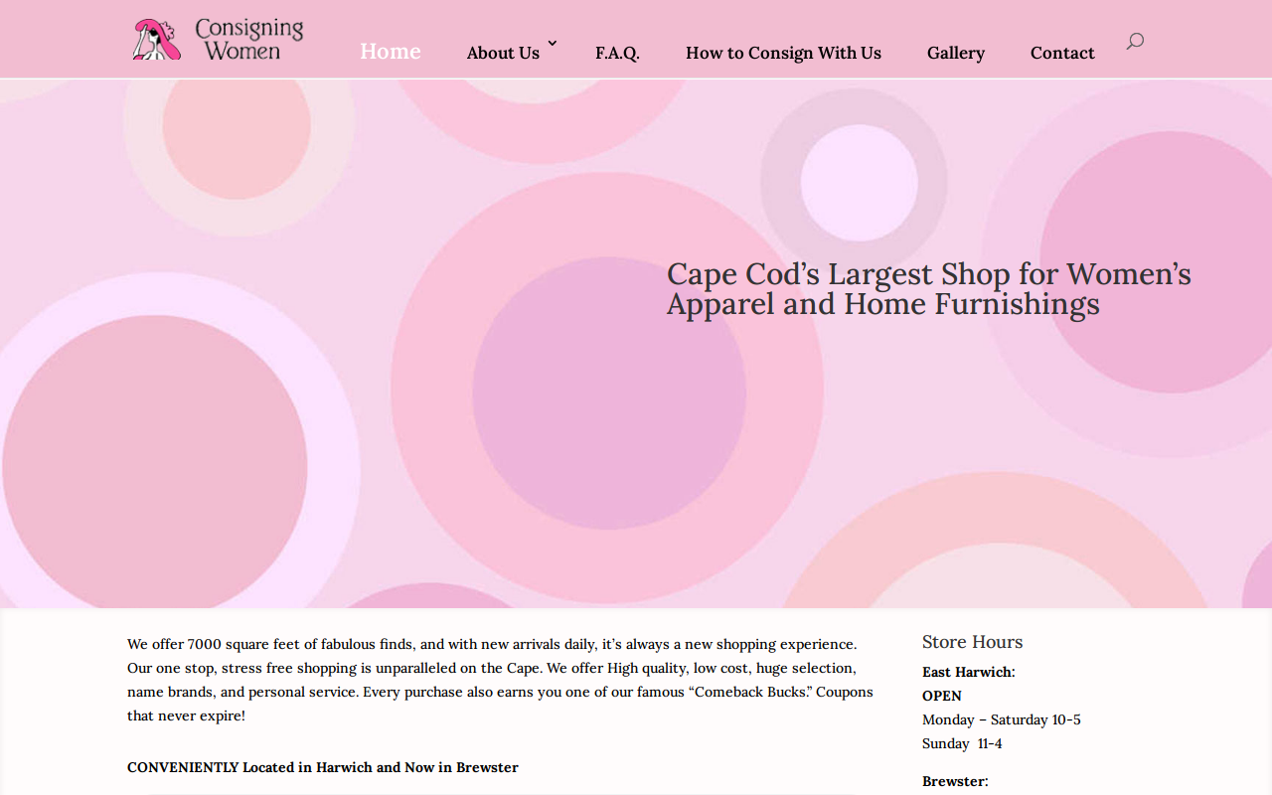
Task: Open How to Consign With Us
Action: click(783, 53)
